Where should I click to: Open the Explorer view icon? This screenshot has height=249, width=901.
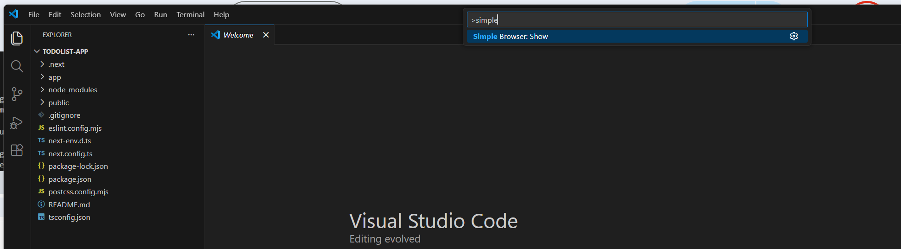(17, 38)
